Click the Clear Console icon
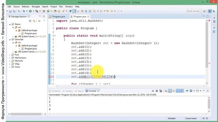 click(x=166, y=91)
